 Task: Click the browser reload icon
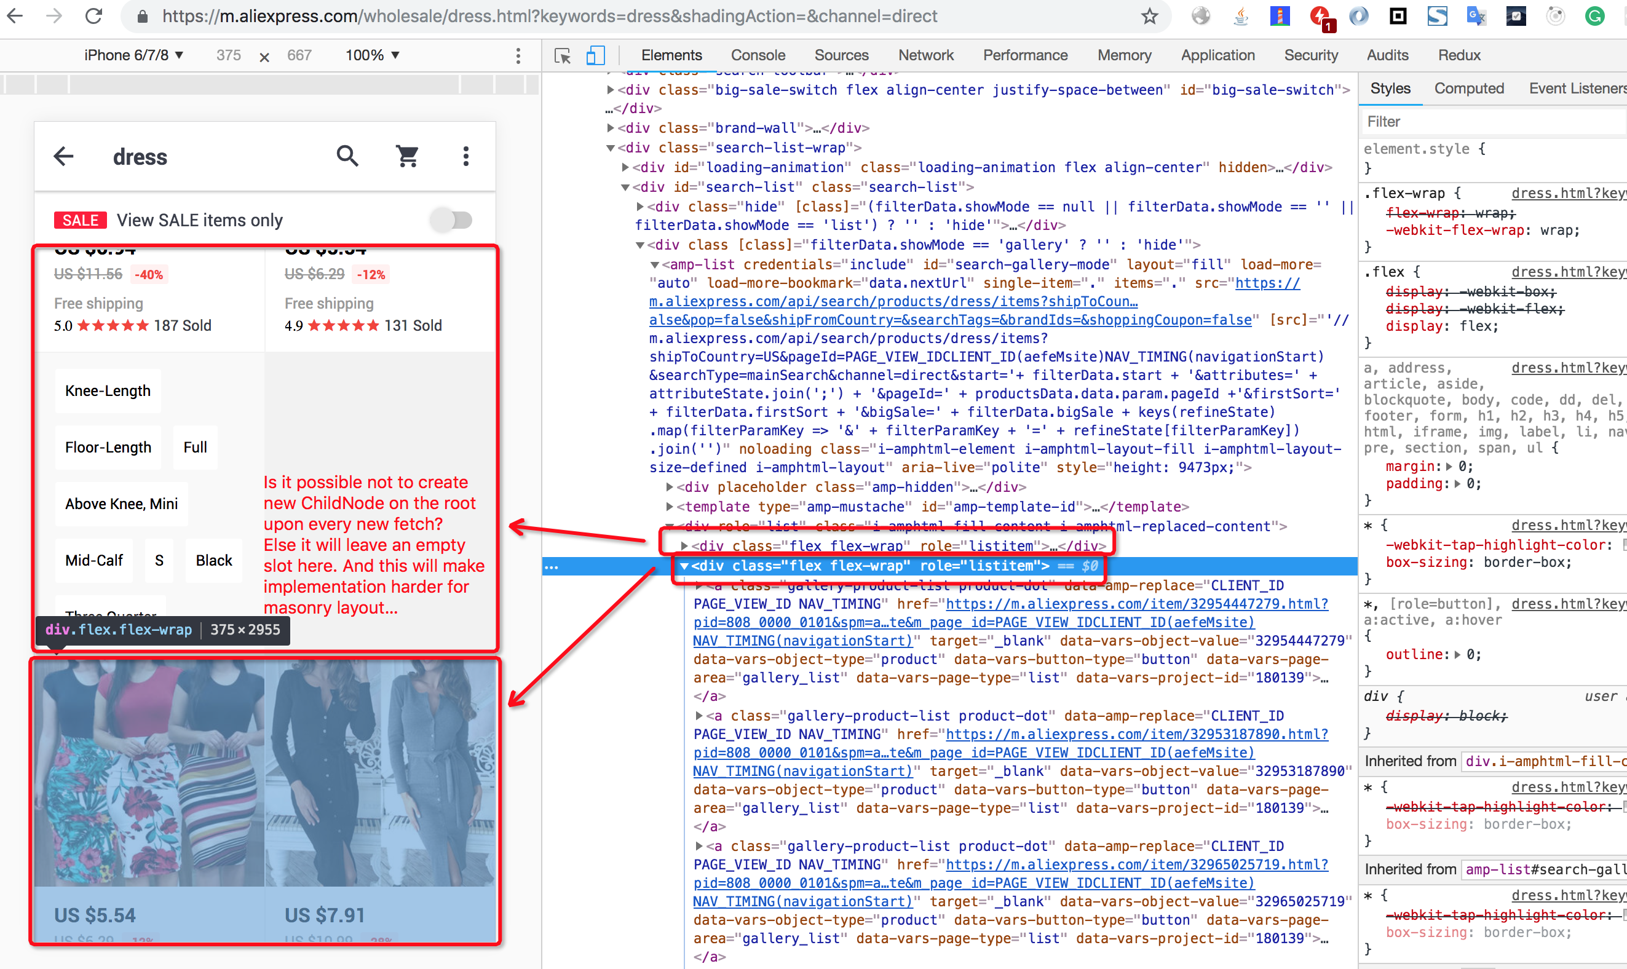pyautogui.click(x=94, y=15)
